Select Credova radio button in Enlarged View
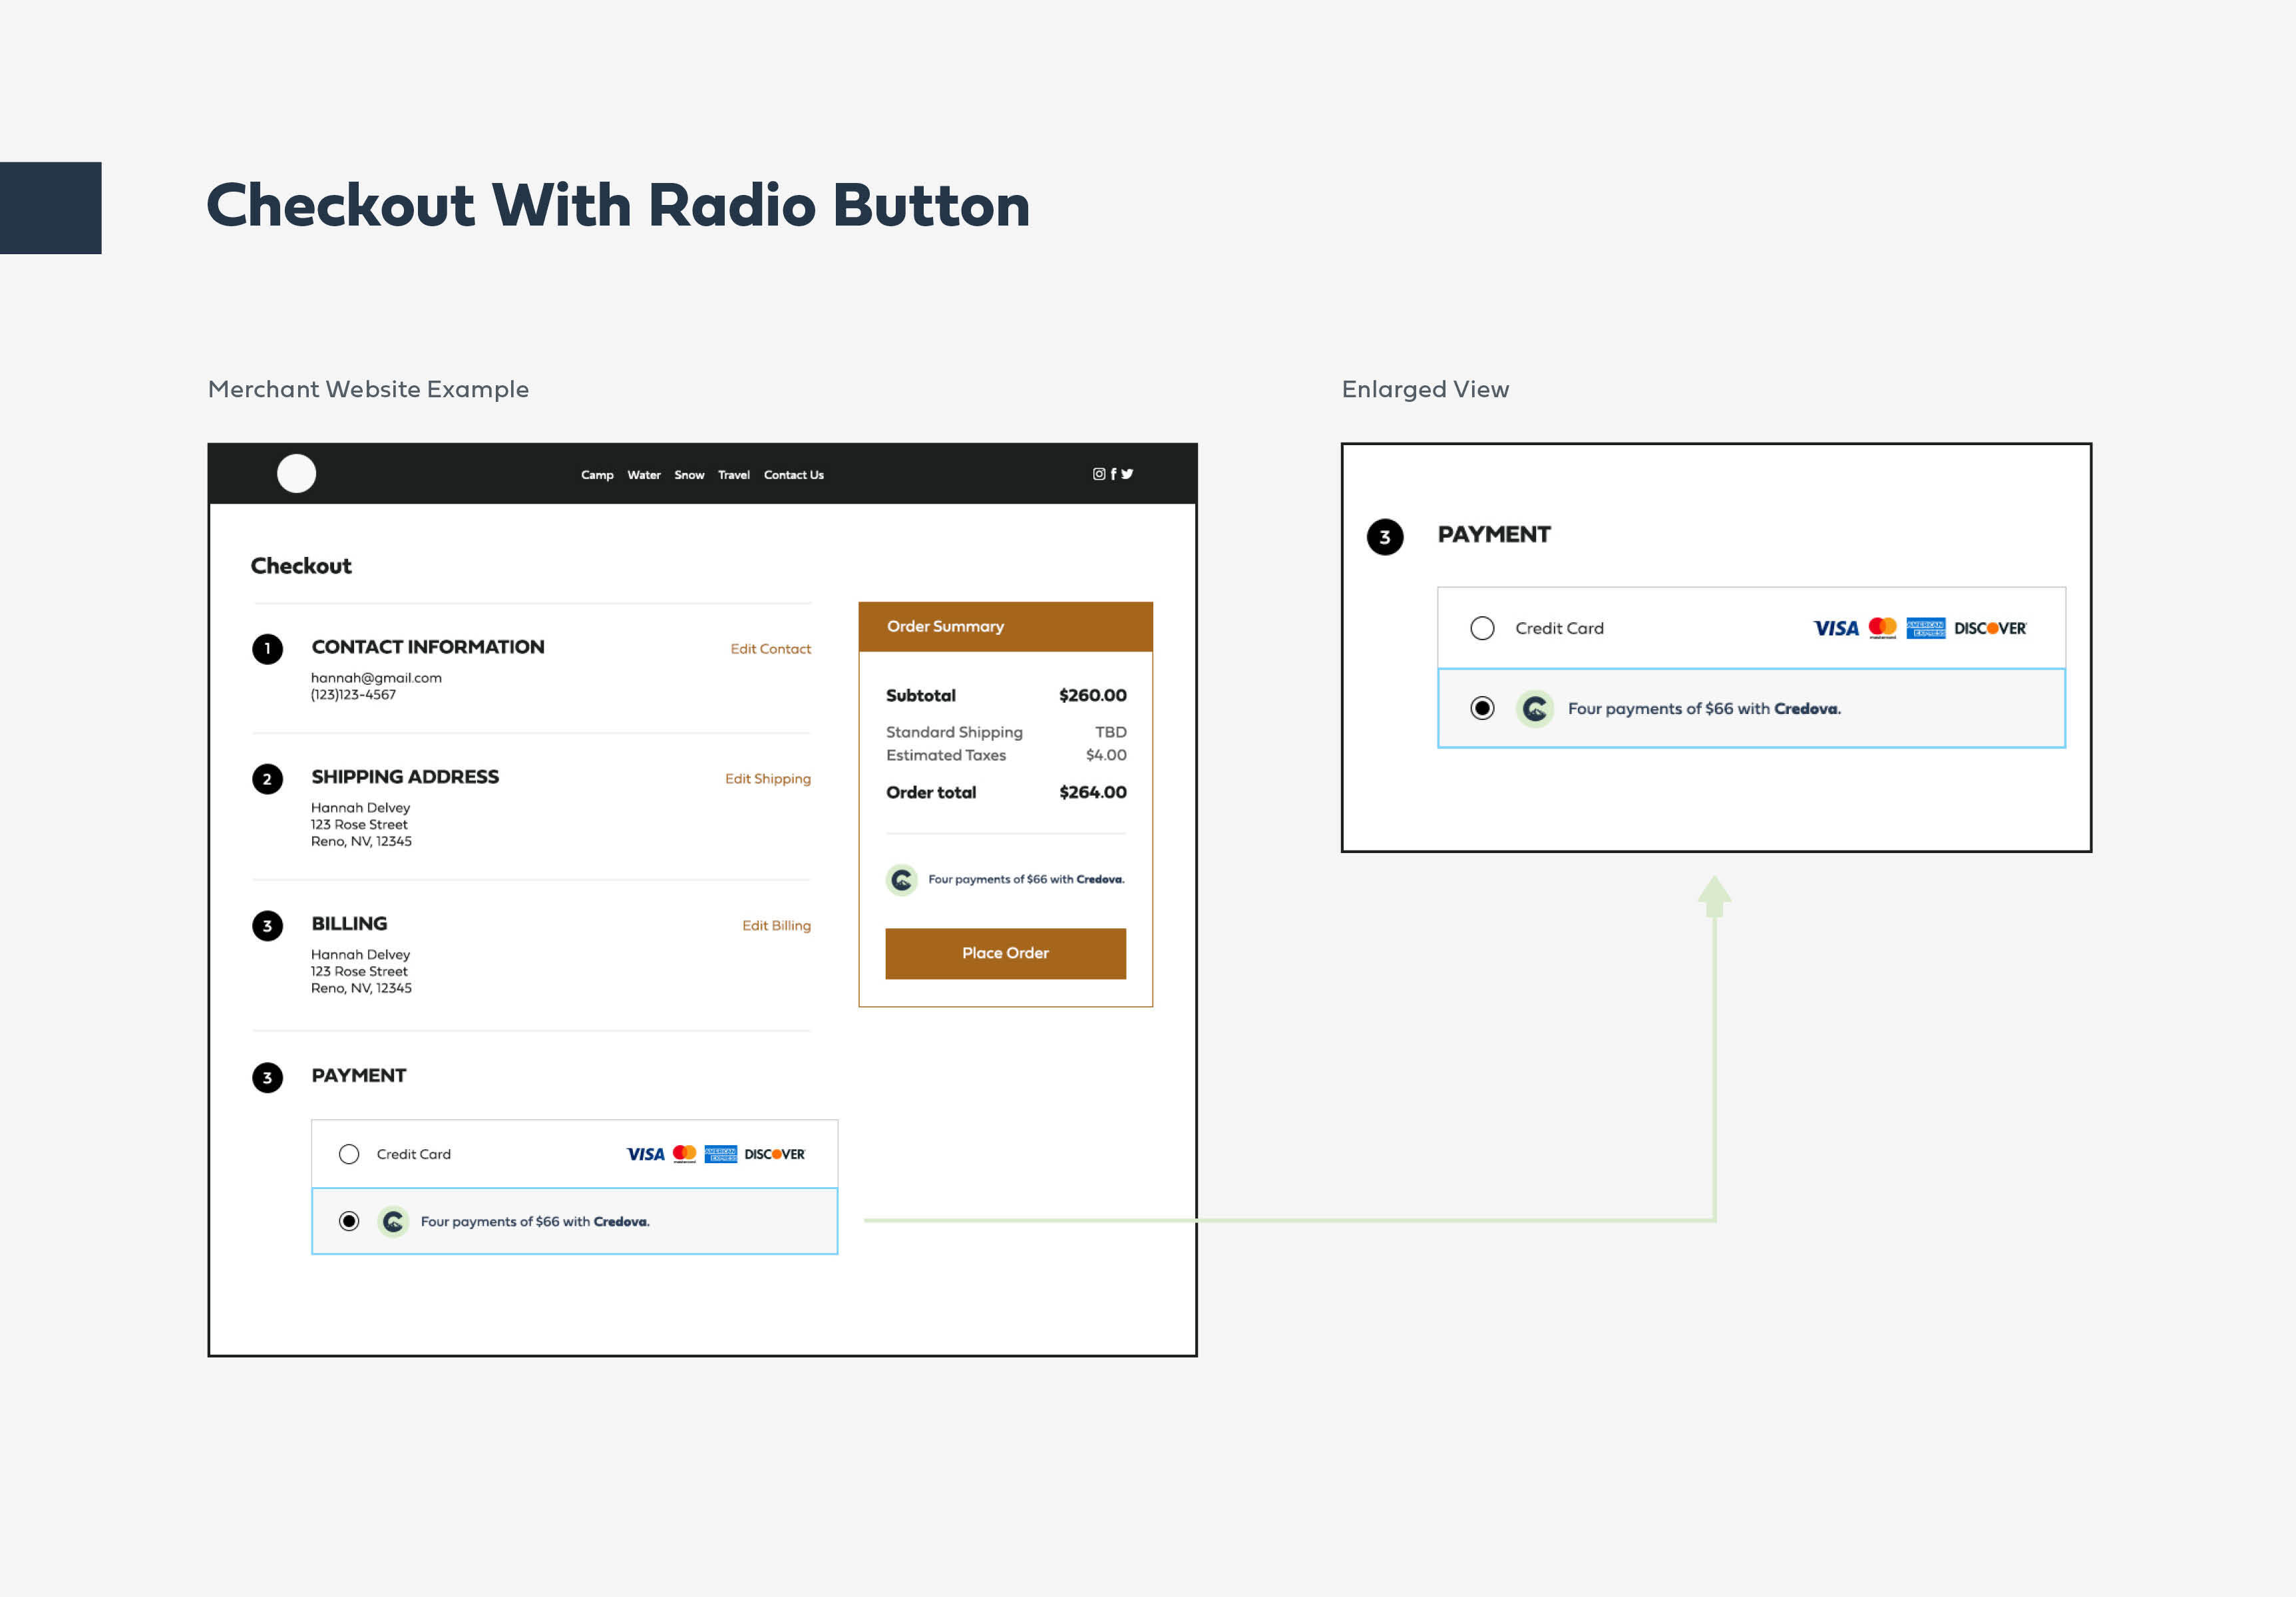 pos(1482,709)
